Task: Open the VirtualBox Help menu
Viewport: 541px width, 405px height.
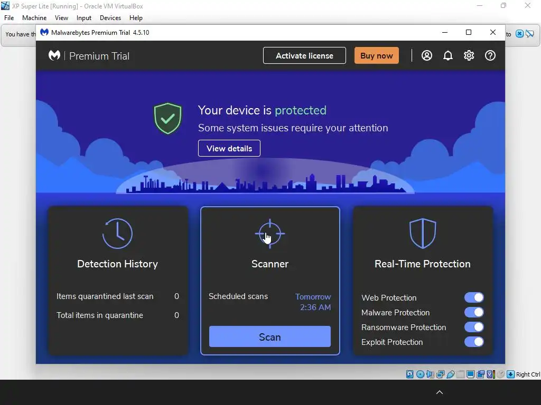Action: pyautogui.click(x=136, y=18)
